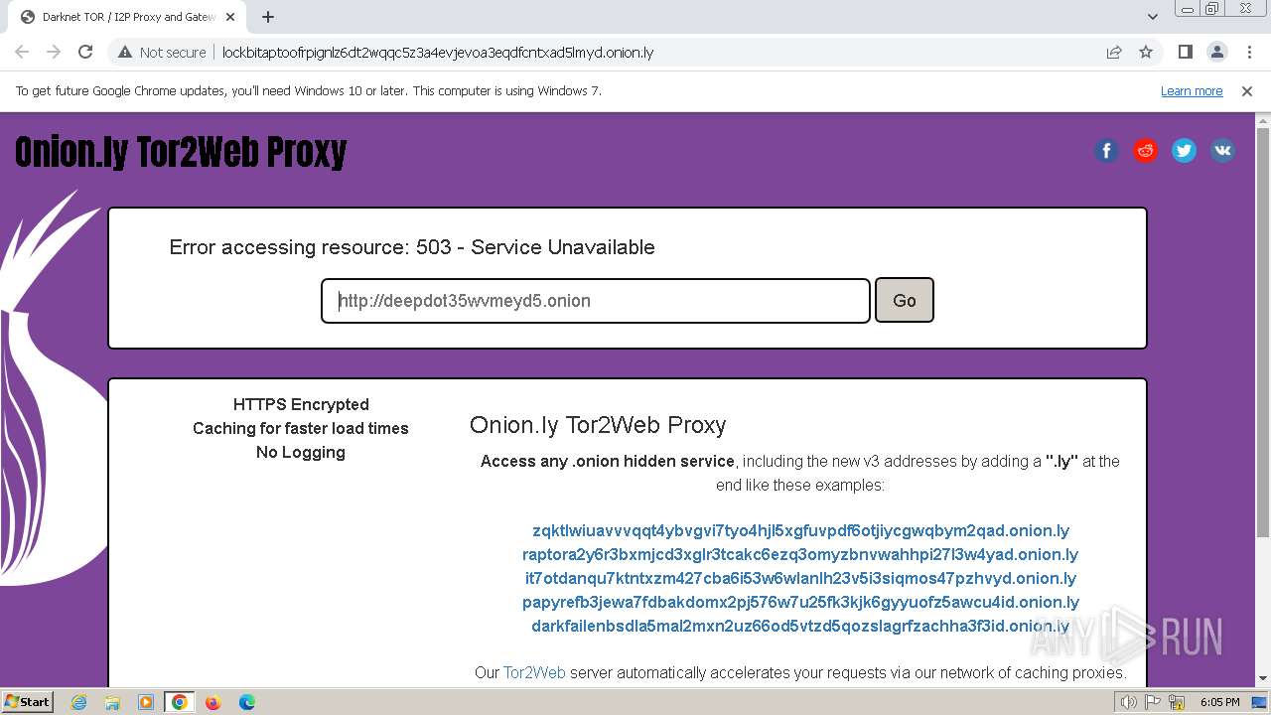Reload the current page

click(x=85, y=53)
